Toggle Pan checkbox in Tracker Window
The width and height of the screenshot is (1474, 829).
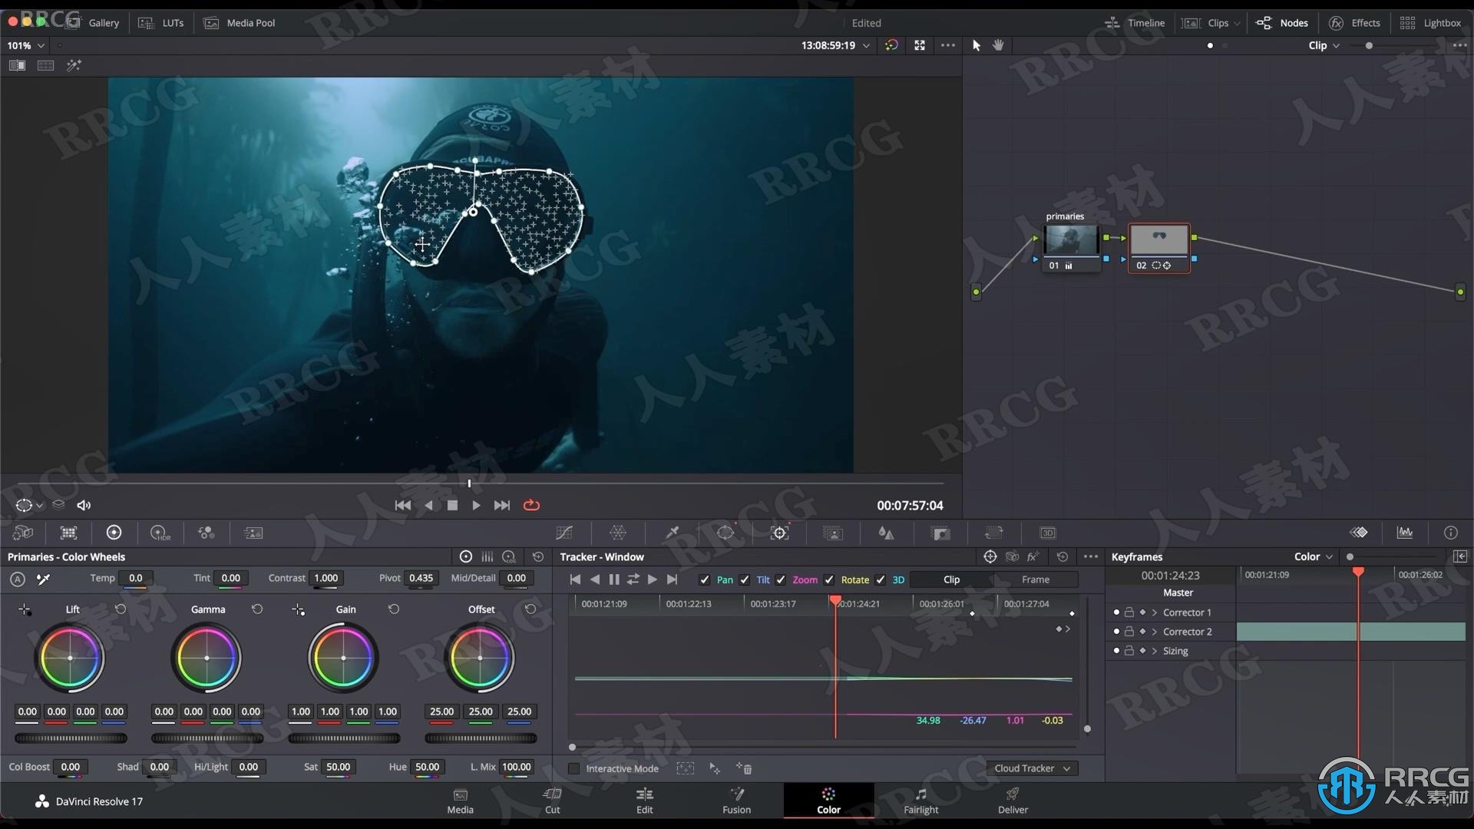(706, 579)
